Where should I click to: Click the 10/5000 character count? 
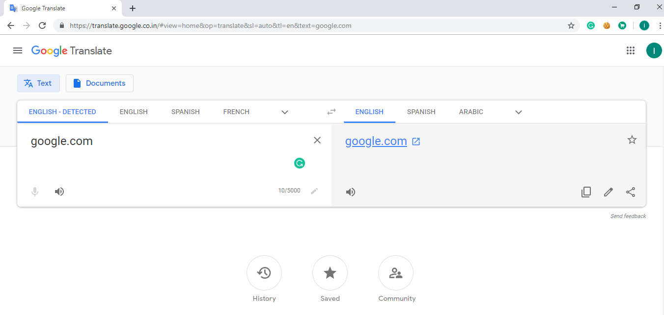(x=289, y=191)
